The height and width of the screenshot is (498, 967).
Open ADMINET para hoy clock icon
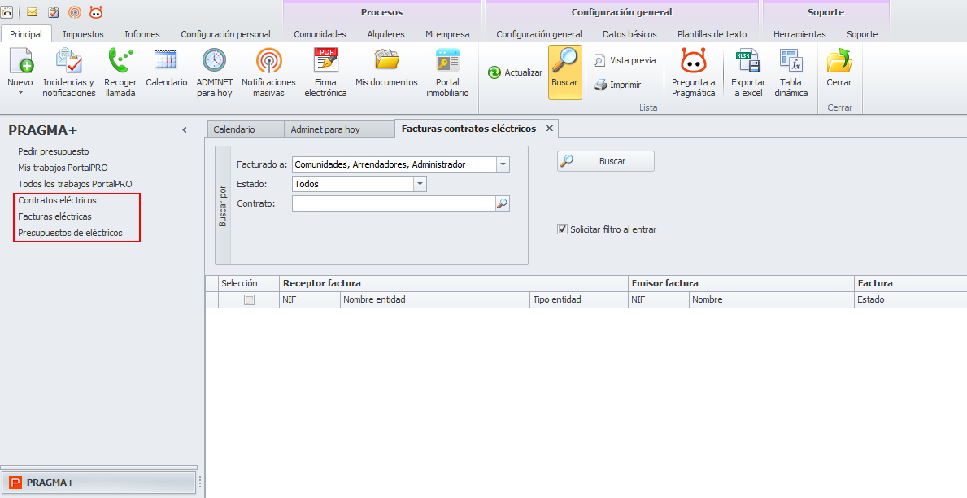point(214,60)
